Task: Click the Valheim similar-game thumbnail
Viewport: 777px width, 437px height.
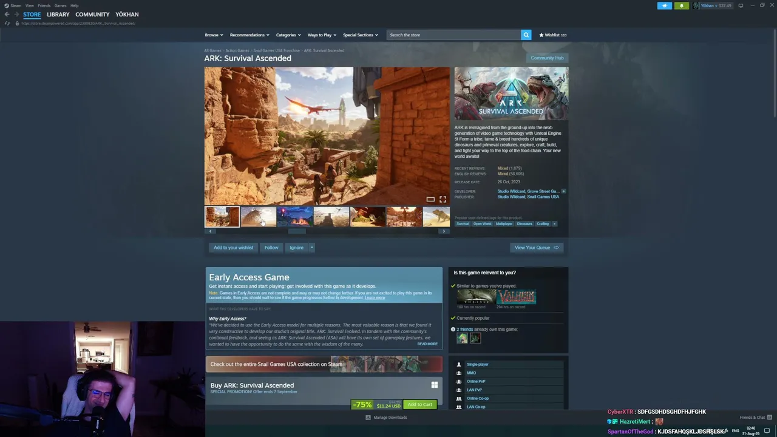Action: 517,297
